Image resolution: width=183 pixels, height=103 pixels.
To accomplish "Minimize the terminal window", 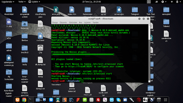I will click(x=139, y=19).
